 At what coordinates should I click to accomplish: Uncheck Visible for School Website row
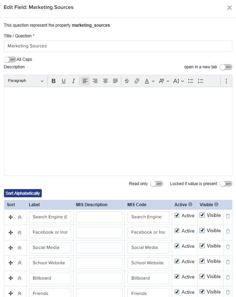(202, 261)
